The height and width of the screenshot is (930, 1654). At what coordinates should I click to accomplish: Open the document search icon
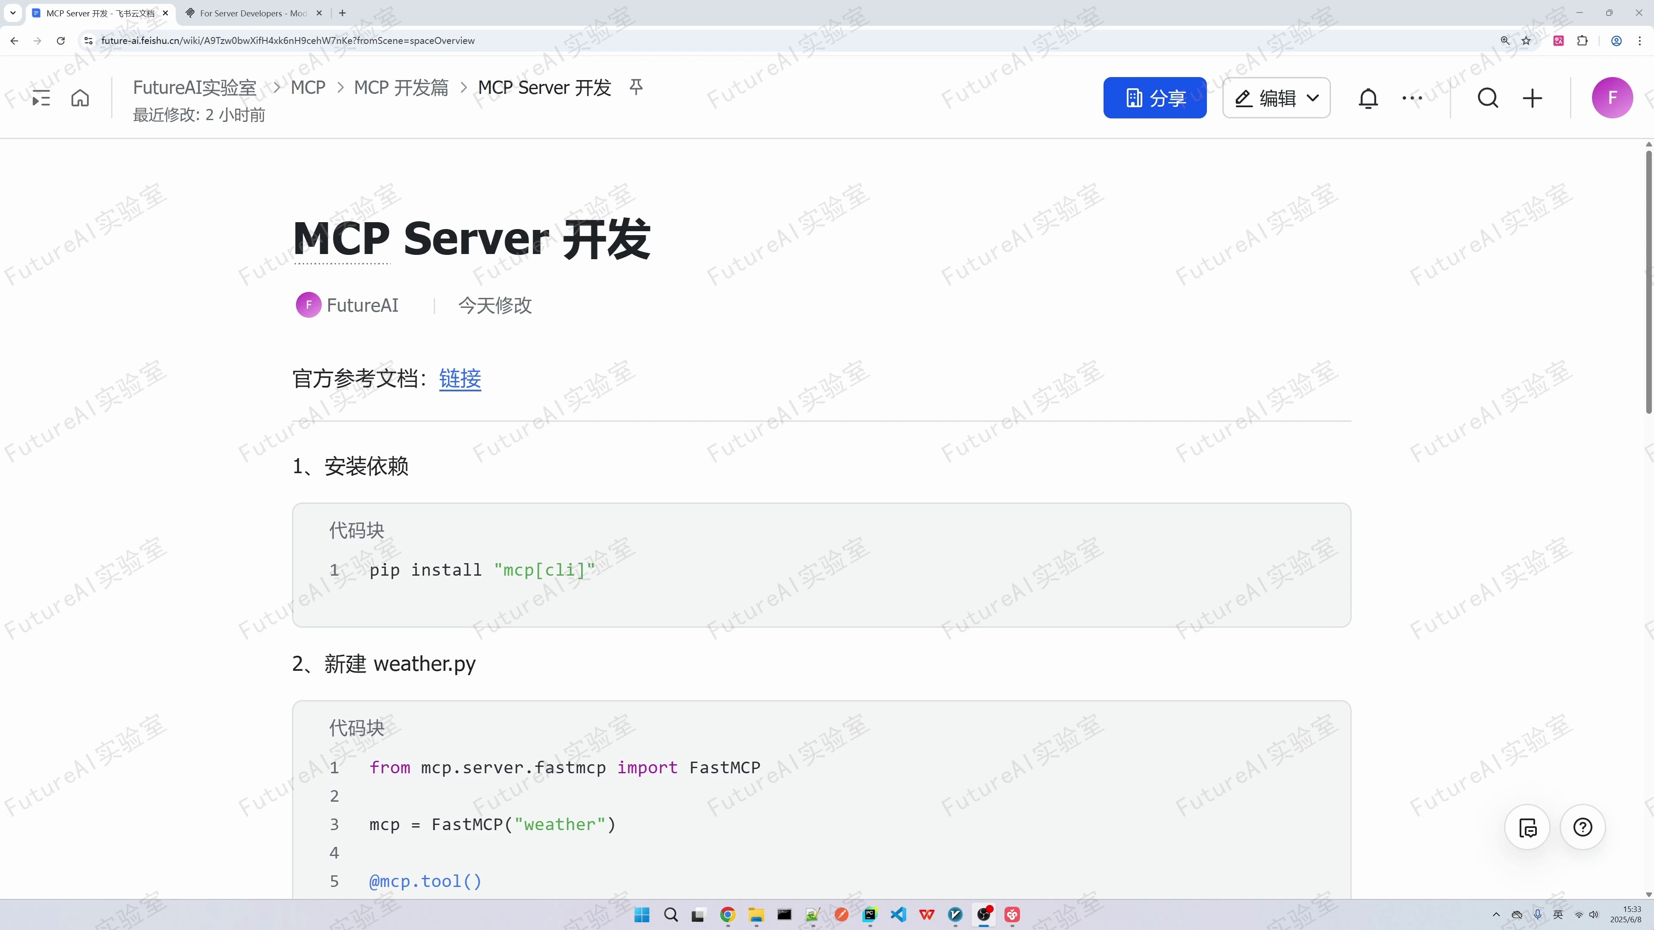(1488, 98)
